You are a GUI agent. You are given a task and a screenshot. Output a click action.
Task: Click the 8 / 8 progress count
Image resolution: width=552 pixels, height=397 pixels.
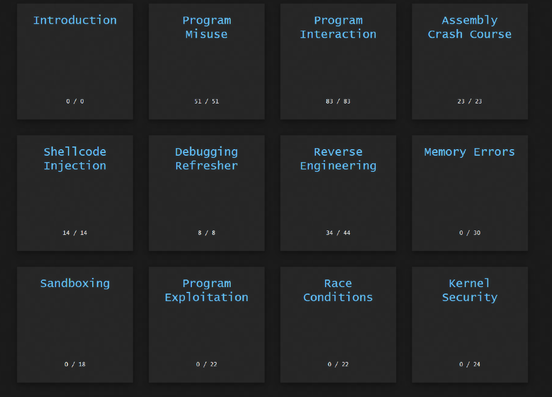pos(206,233)
